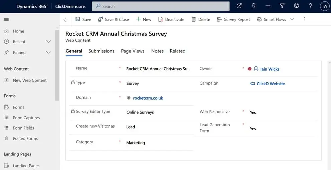Open the ClickDimensions app name
This screenshot has width=331, height=170.
click(70, 7)
